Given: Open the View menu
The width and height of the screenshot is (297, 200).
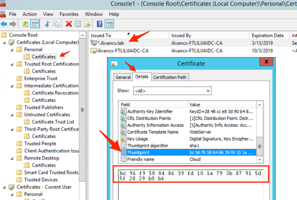Looking at the screenshot, I should (x=48, y=14).
